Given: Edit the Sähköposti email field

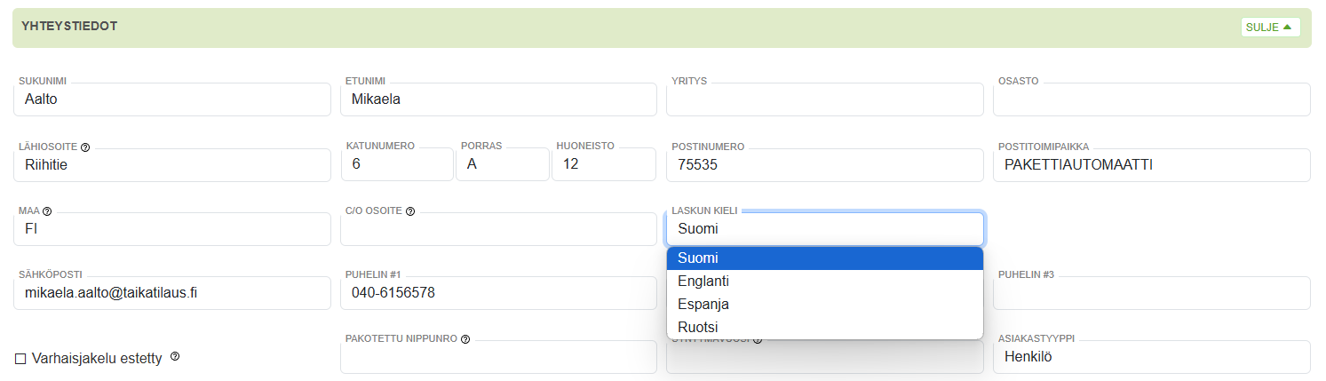Looking at the screenshot, I should 172,293.
